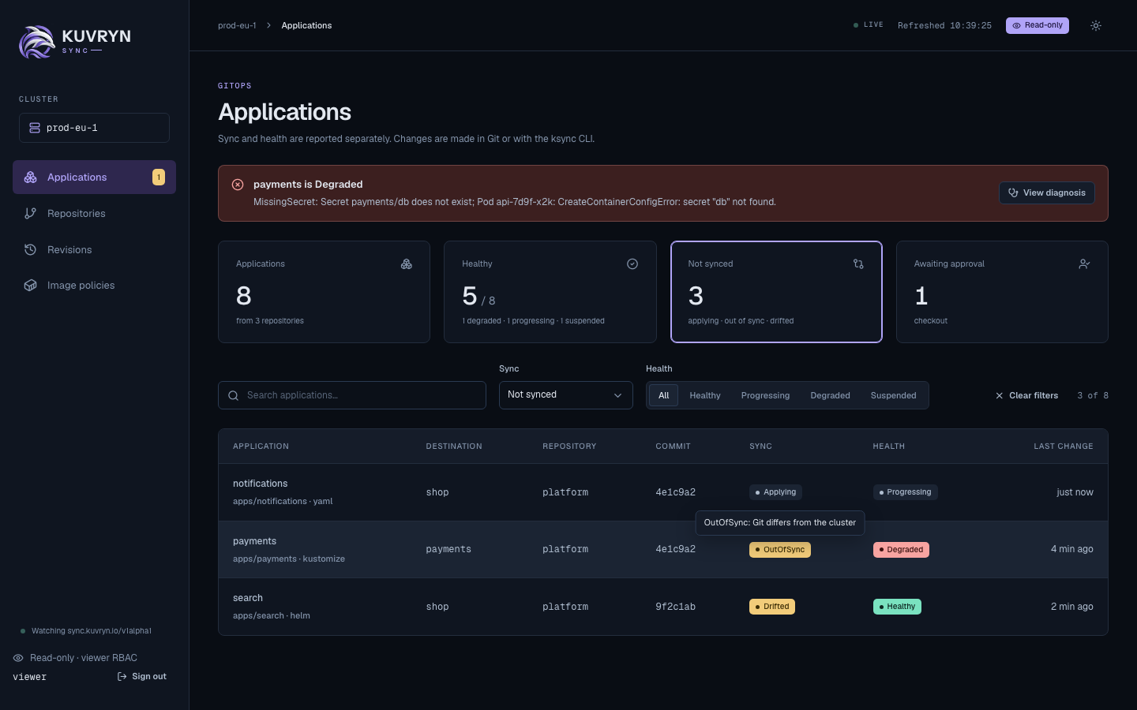Click the Applications breadcrumb
The height and width of the screenshot is (710, 1137).
[306, 25]
